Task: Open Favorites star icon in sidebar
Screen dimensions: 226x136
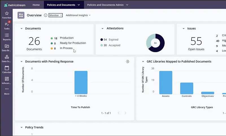Action: [x=7, y=14]
